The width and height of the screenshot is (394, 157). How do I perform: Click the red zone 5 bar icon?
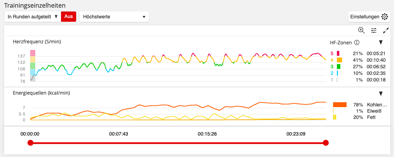pyautogui.click(x=338, y=53)
